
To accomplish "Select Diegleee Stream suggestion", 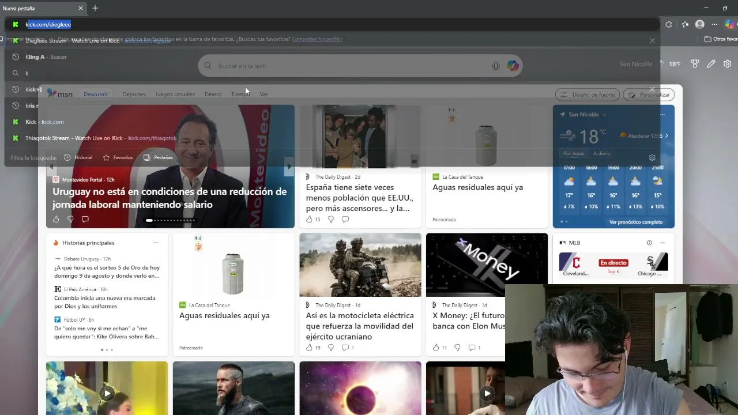I will (x=332, y=41).
